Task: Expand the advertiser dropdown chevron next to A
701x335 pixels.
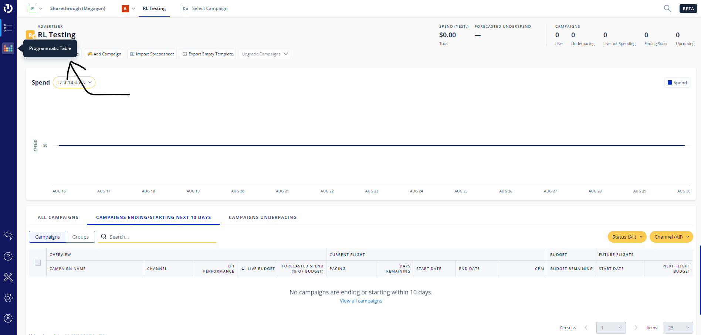Action: (x=133, y=8)
